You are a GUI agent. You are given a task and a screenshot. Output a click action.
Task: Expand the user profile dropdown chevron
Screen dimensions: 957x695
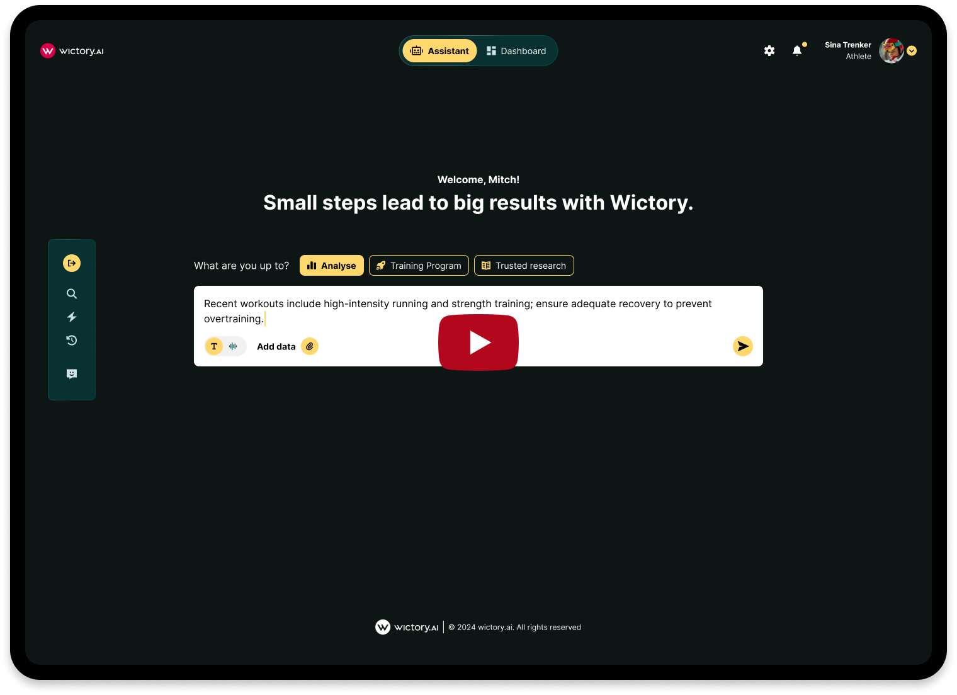(x=912, y=51)
